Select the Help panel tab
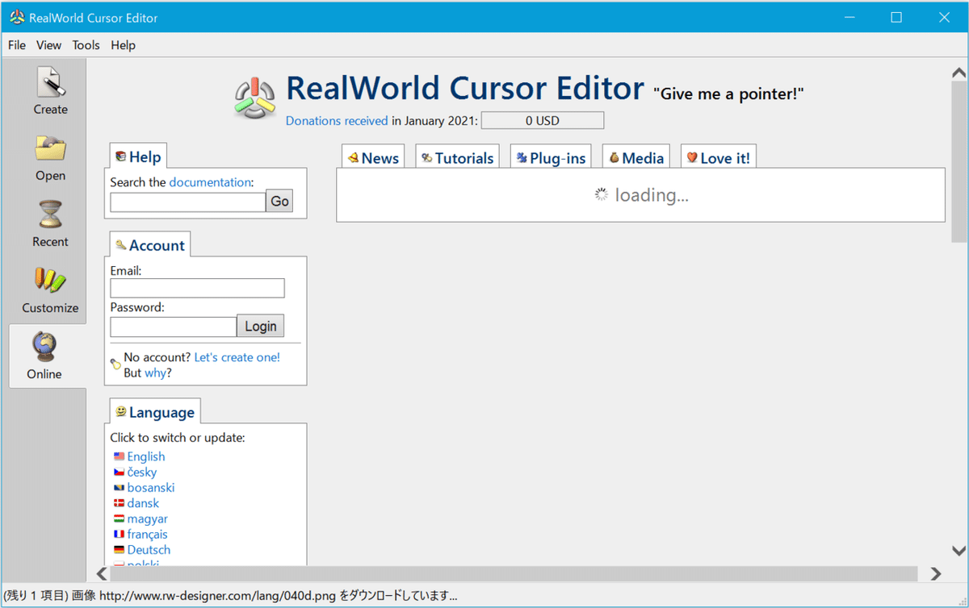The image size is (969, 608). click(x=137, y=156)
